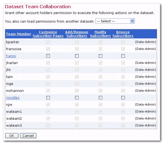
Task: Open the noodles team member link
Action: 13,98
